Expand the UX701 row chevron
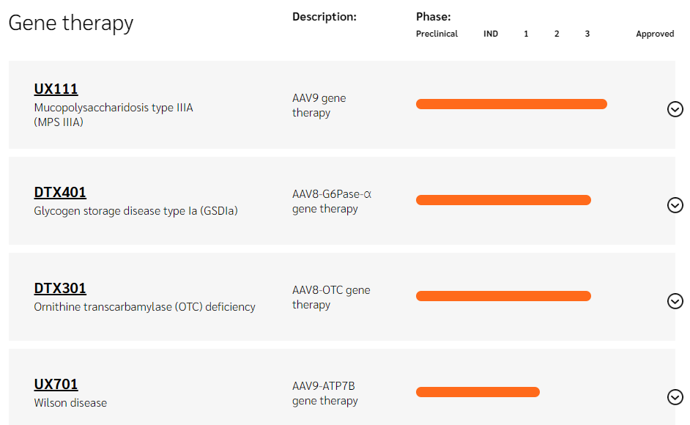Image resolution: width=690 pixels, height=425 pixels. click(675, 397)
